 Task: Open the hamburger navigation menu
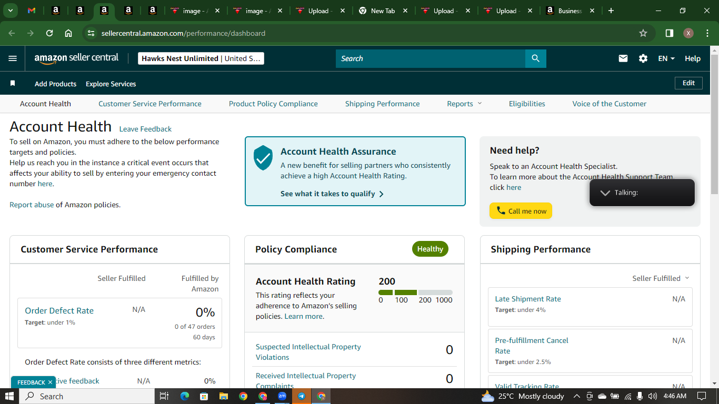[13, 58]
